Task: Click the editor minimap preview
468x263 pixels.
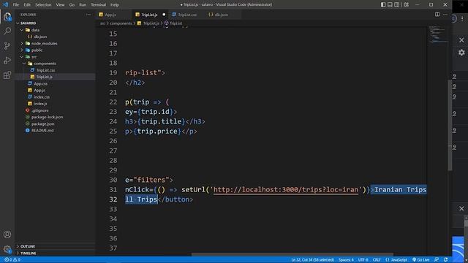Action: (x=437, y=34)
